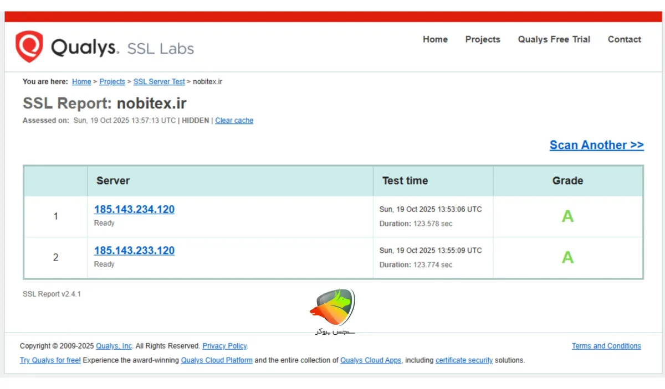Click the Clear cache link
665x389 pixels.
tap(234, 121)
